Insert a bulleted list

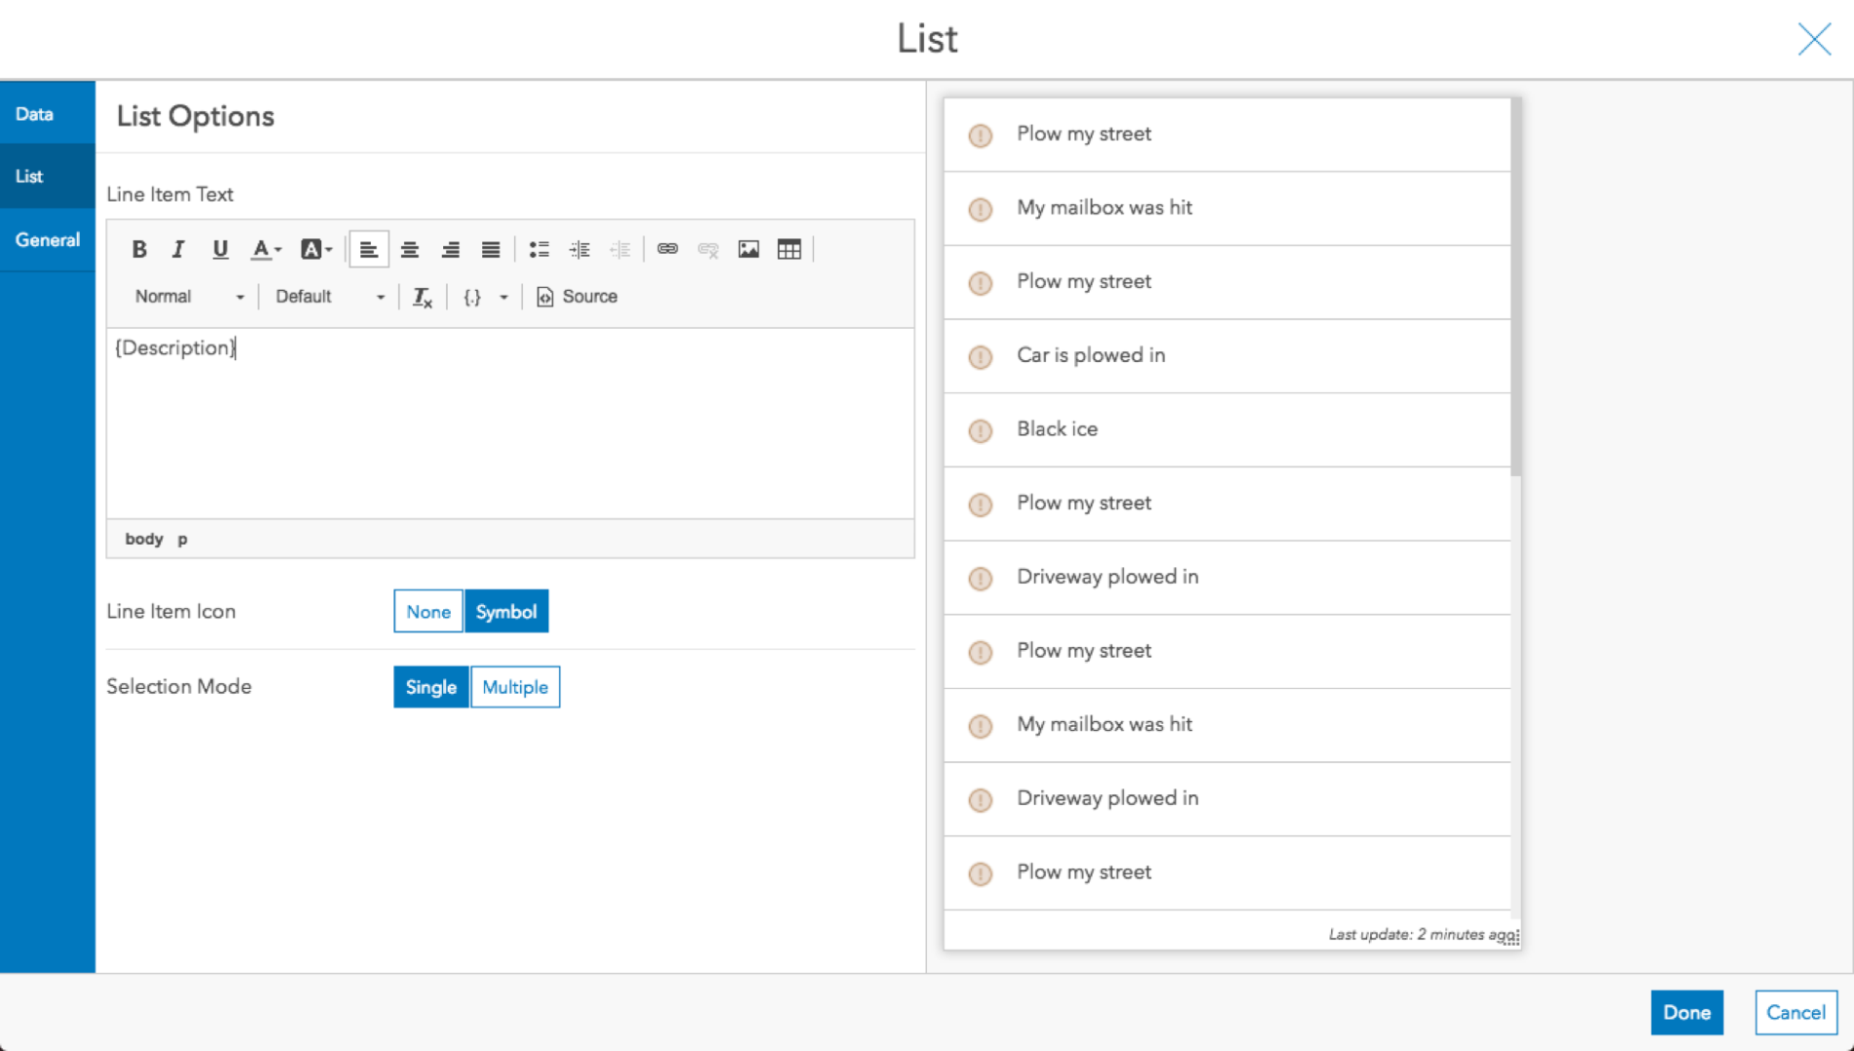(538, 249)
